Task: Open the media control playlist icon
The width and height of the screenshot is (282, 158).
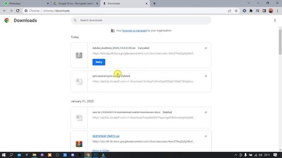Action: (257, 11)
